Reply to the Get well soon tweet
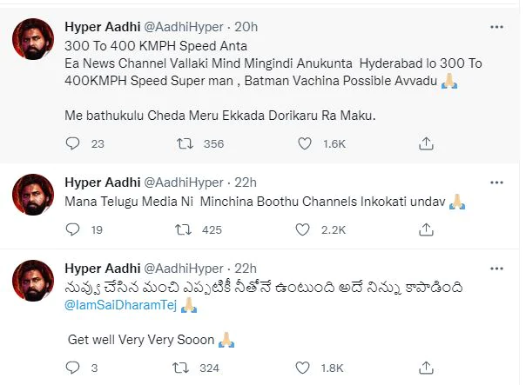The width and height of the screenshot is (526, 385). point(73,368)
